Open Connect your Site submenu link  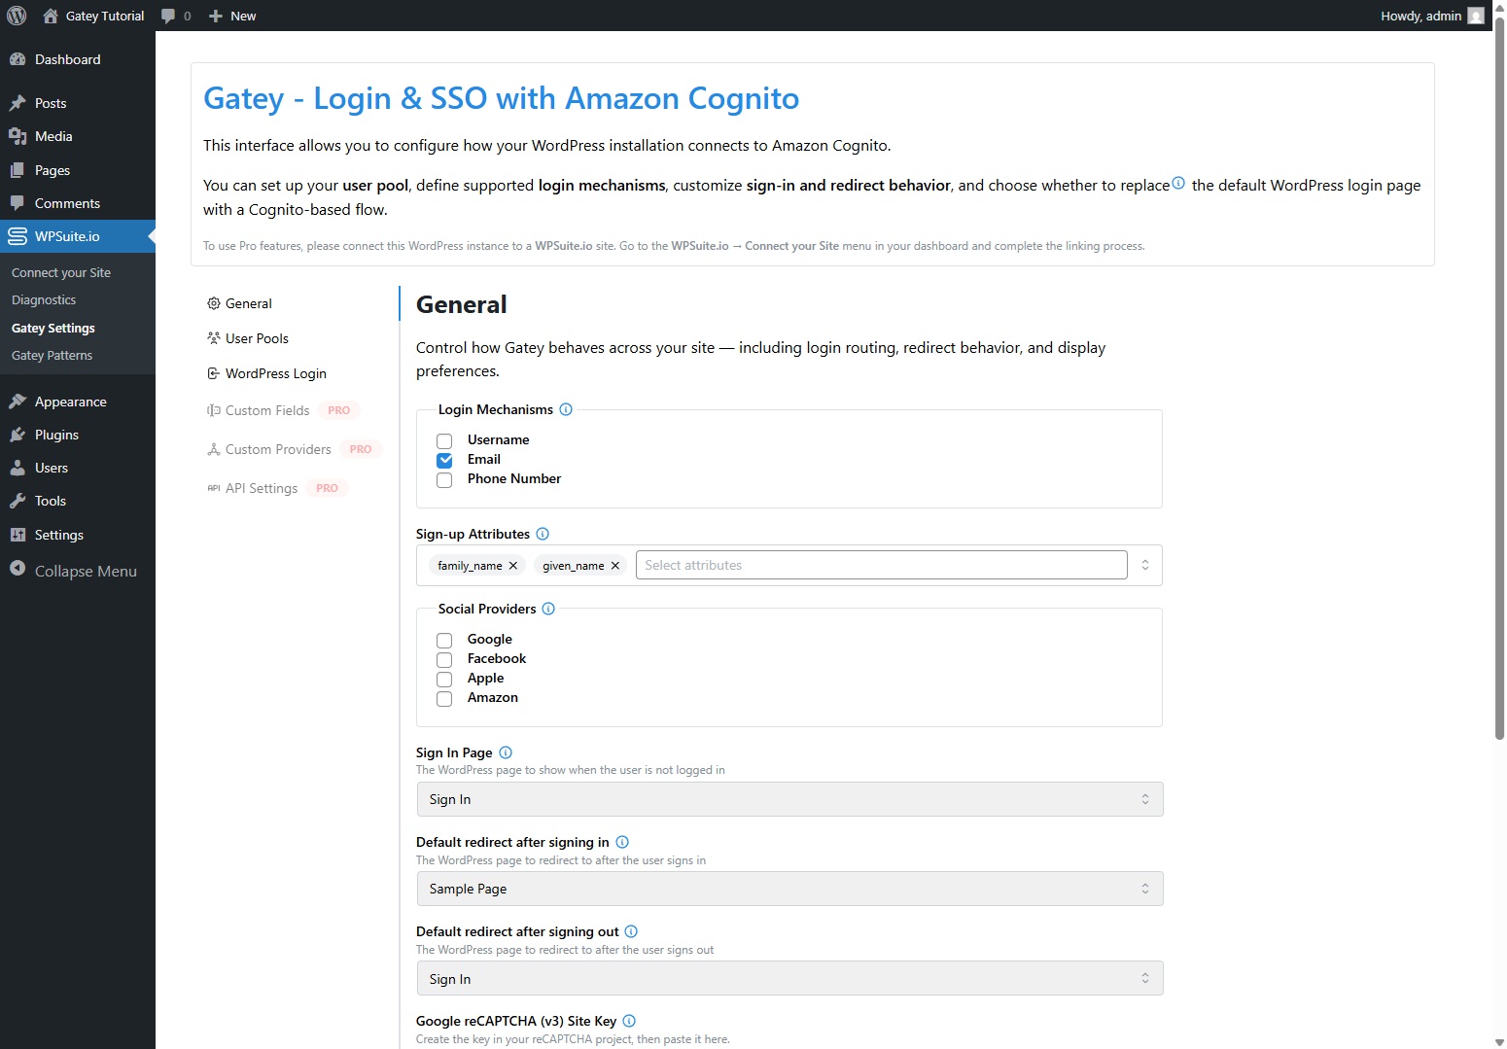click(61, 273)
